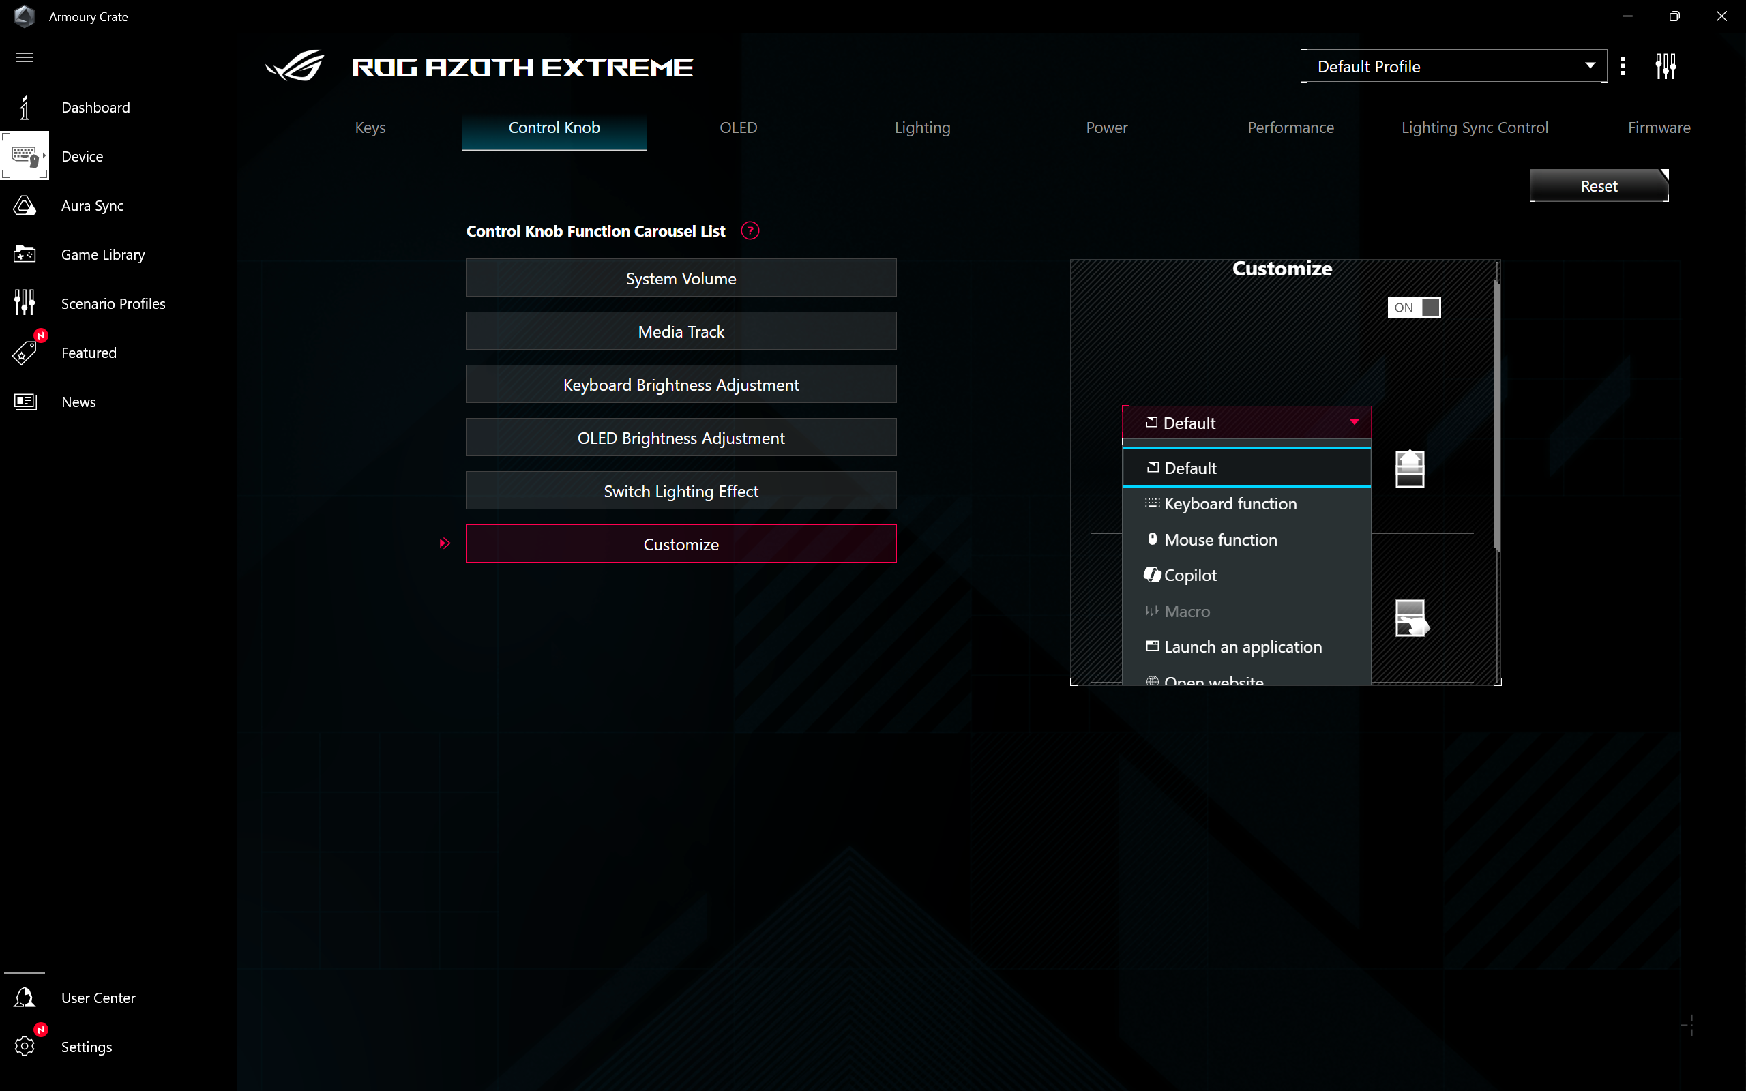
Task: Select System Volume carousel function
Action: [x=681, y=278]
